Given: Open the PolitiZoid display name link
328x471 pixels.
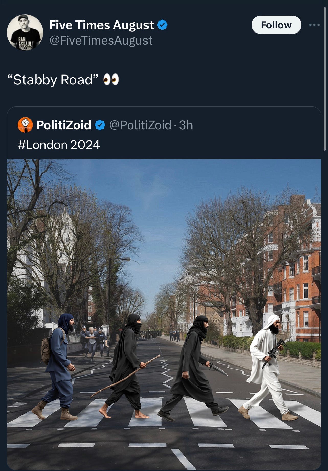Looking at the screenshot, I should [64, 125].
